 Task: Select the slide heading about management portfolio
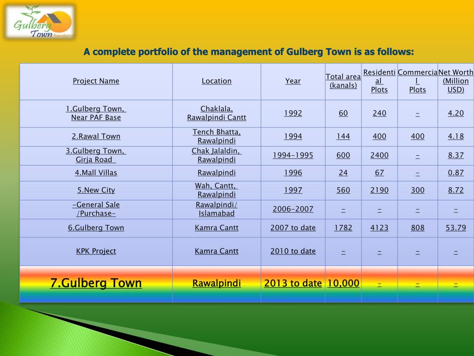tap(249, 52)
